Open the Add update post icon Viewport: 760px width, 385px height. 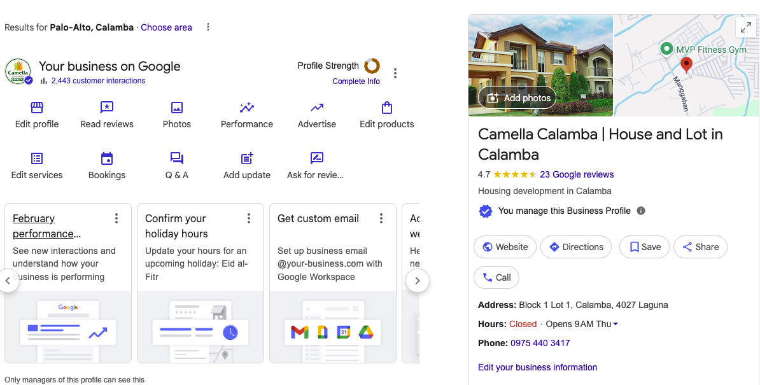click(247, 158)
